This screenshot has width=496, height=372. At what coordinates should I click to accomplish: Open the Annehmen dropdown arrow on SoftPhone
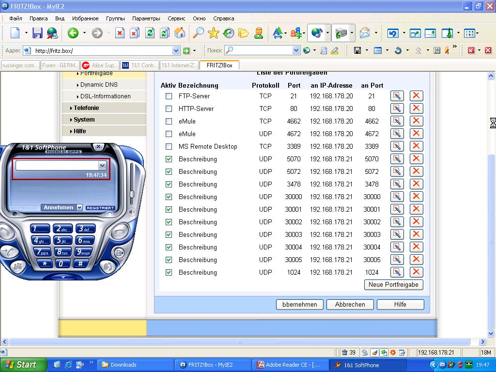(x=80, y=207)
